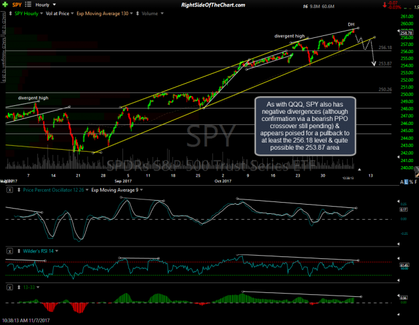Click the RSI current value label on scale
Image resolution: width=419 pixels, height=325 pixels.
(x=404, y=265)
